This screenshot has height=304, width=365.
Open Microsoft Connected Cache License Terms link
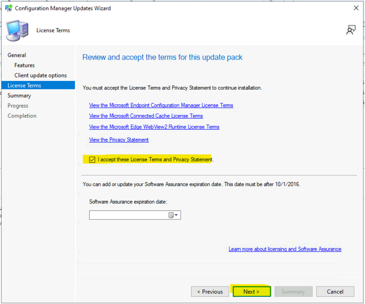coord(146,116)
